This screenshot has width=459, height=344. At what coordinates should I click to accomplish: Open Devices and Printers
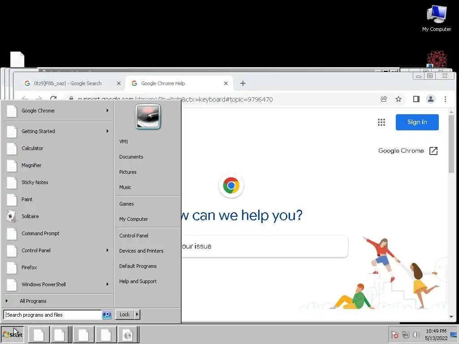141,251
